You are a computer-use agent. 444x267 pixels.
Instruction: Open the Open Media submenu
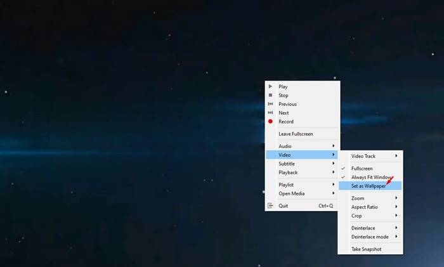point(303,193)
